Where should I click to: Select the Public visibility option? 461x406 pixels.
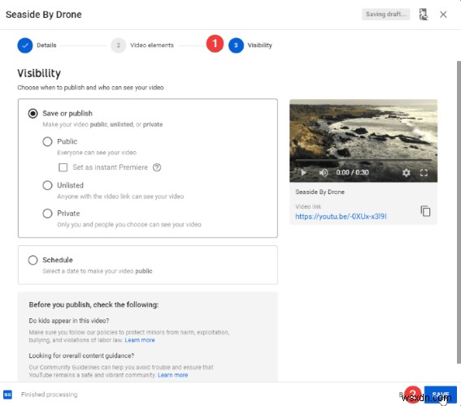click(47, 141)
